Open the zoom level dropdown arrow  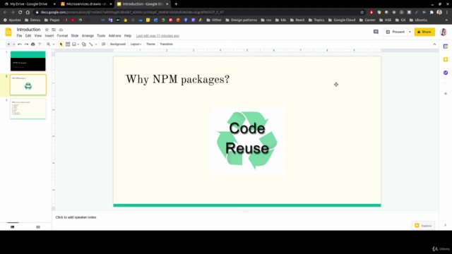tap(54, 44)
